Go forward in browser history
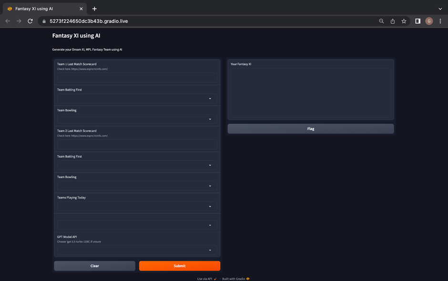Screen dimensions: 448x281 (19, 21)
